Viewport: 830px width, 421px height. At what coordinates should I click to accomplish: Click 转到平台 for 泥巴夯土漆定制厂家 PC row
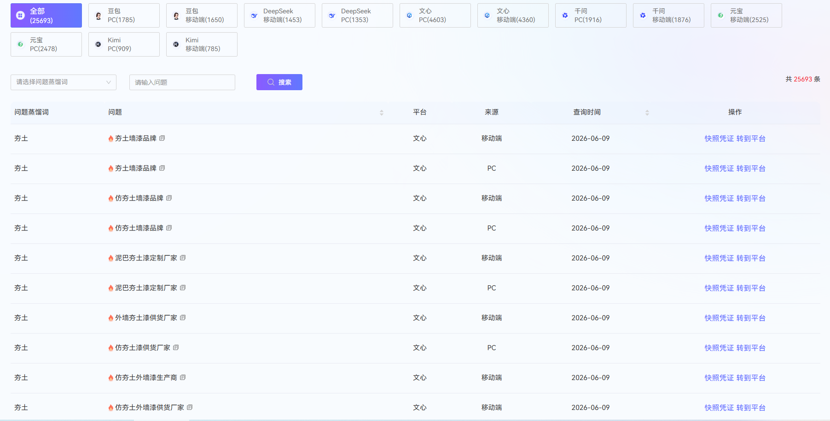pos(751,288)
